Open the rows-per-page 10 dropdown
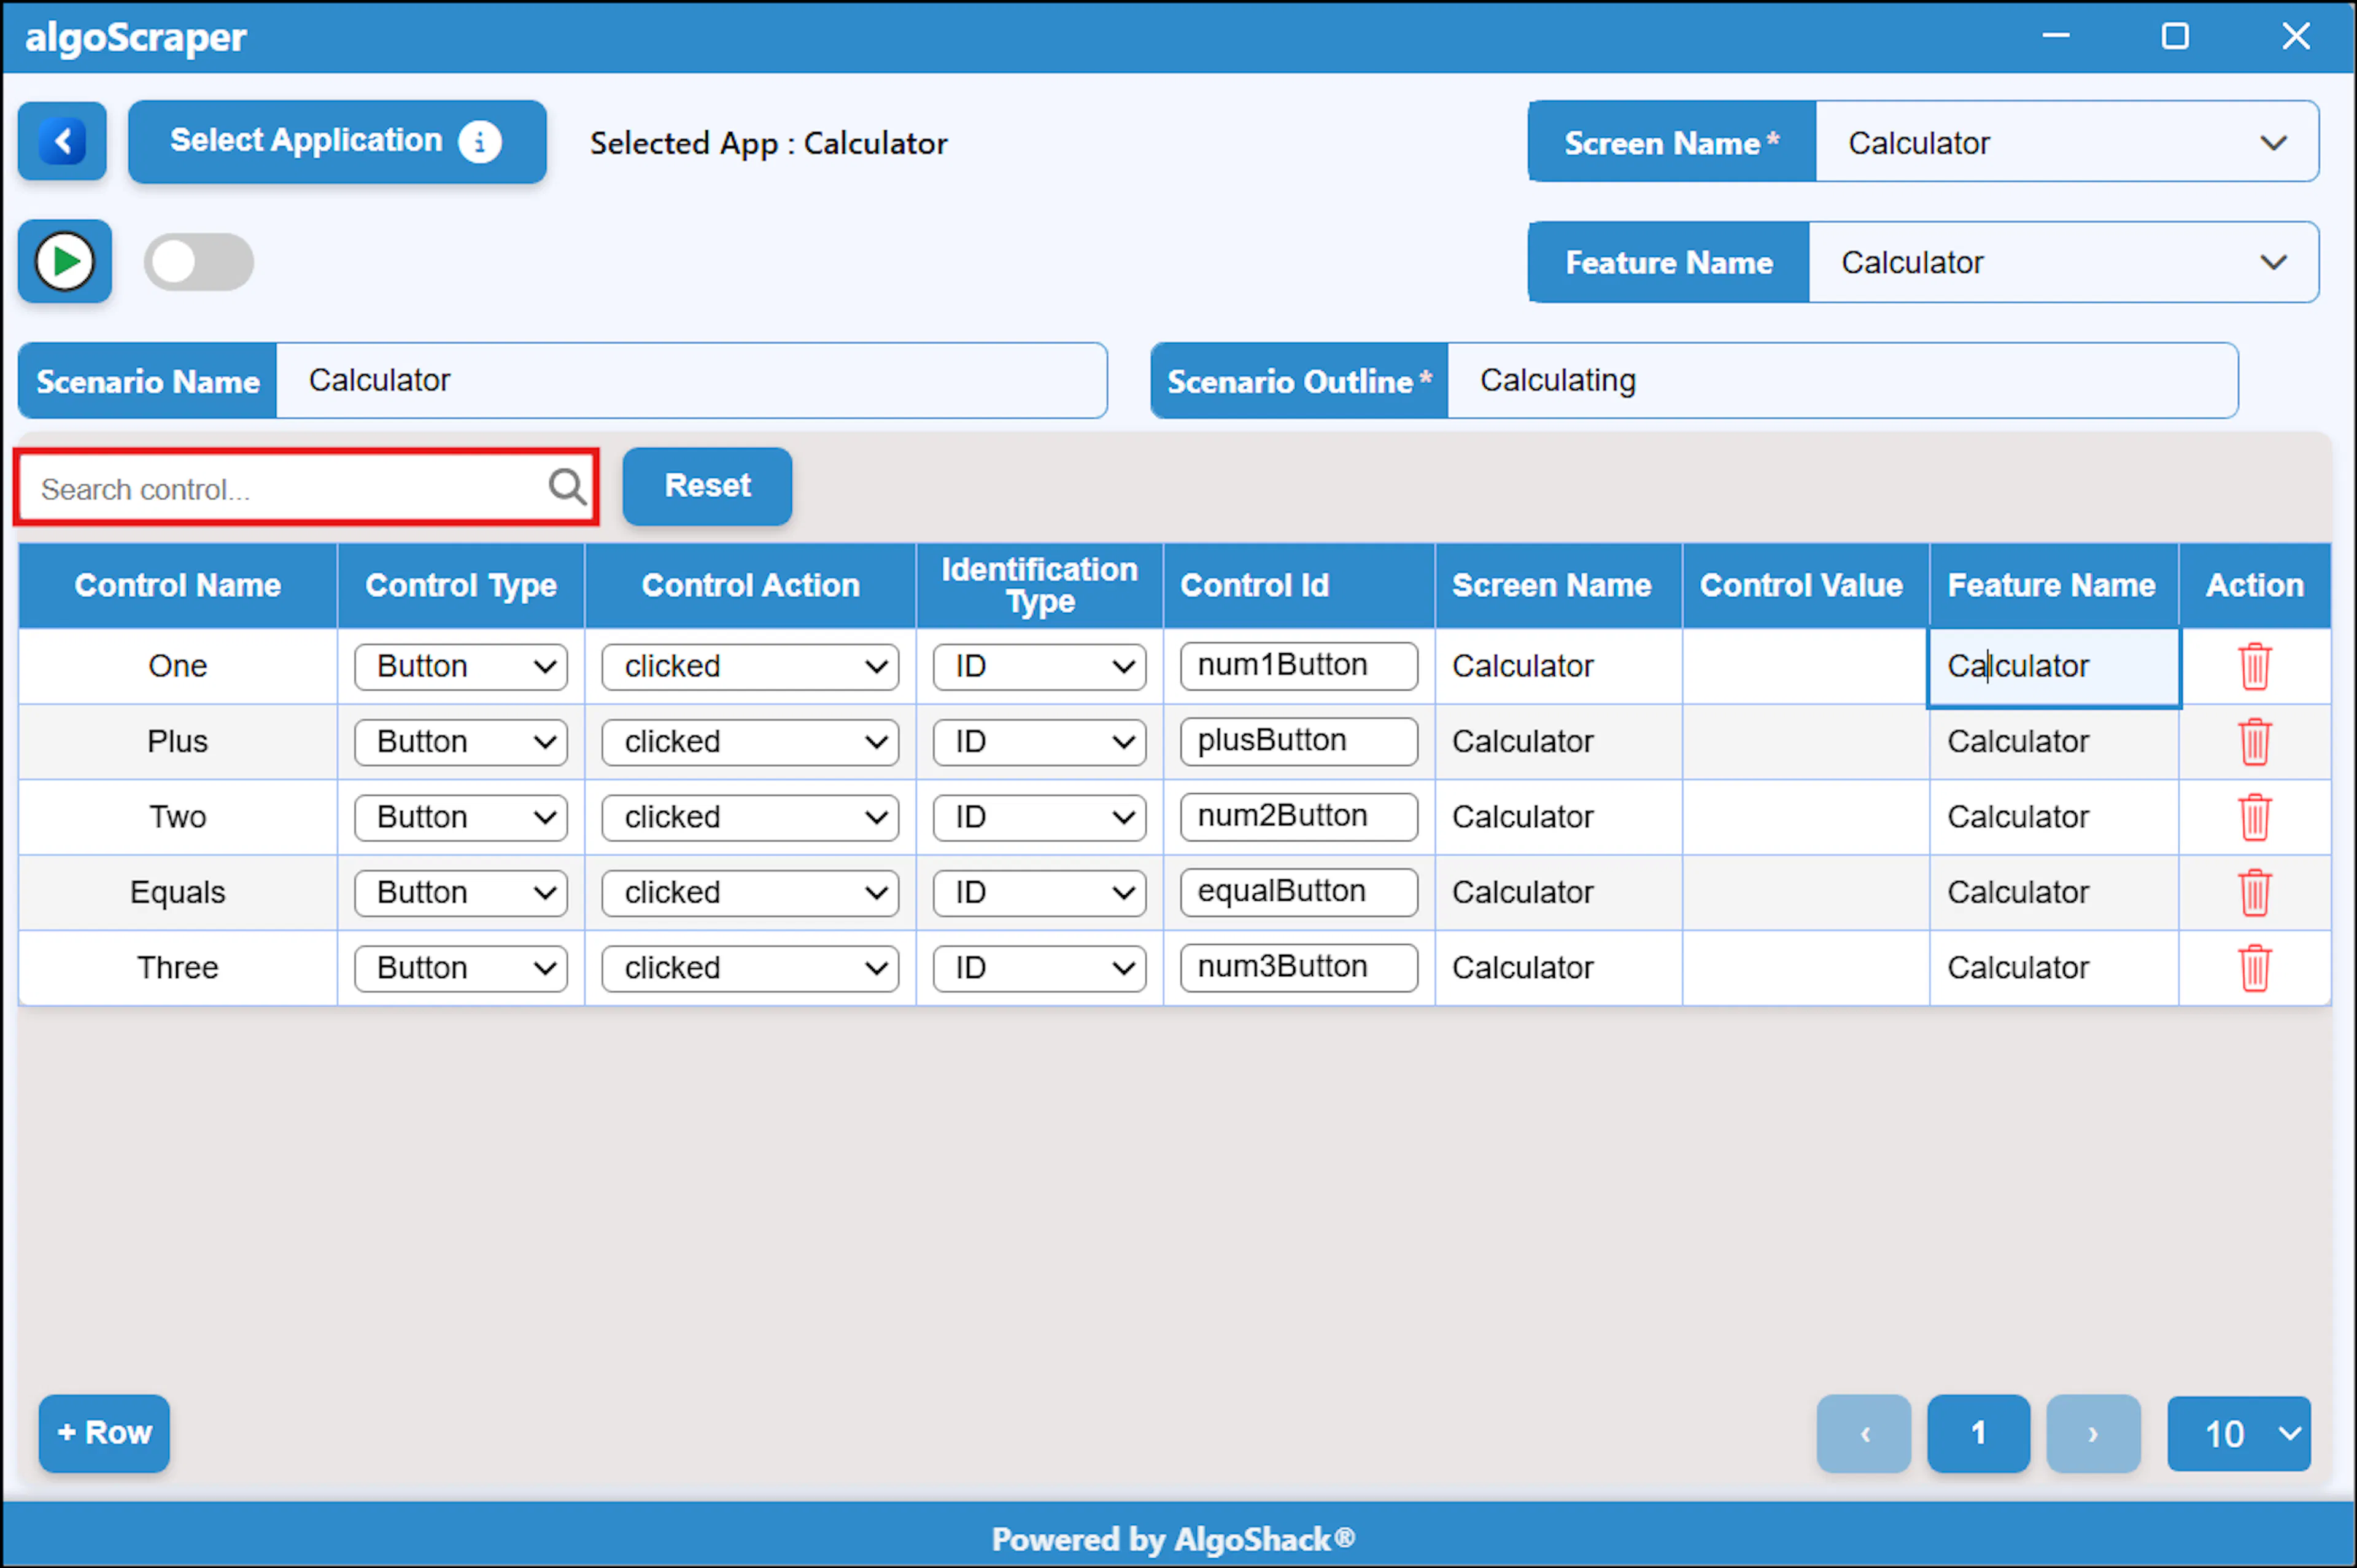 click(2238, 1433)
